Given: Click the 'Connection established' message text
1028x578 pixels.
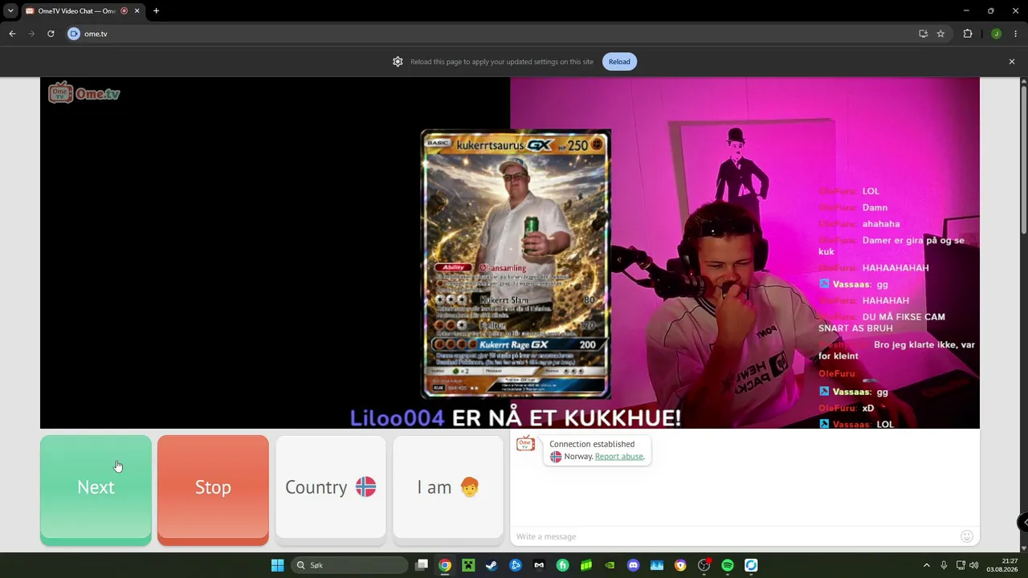Looking at the screenshot, I should coord(592,444).
